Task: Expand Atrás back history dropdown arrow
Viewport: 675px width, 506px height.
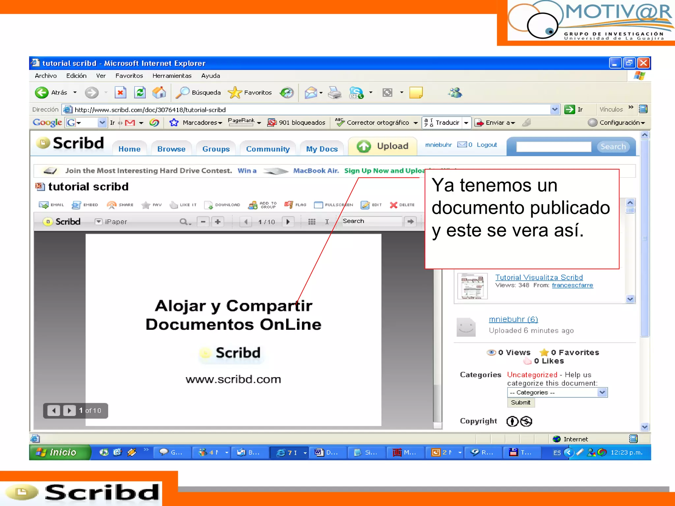Action: click(75, 93)
